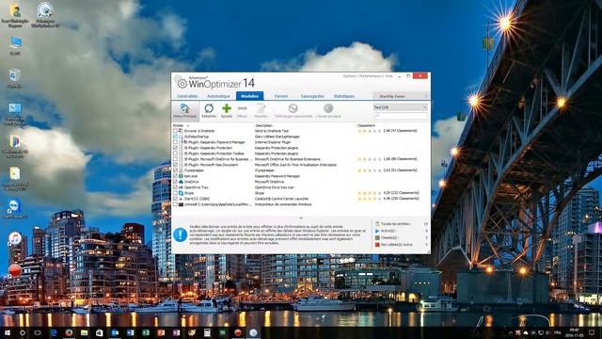602x339 pixels.
Task: Open the Store from the taskbar
Action: coord(100,332)
